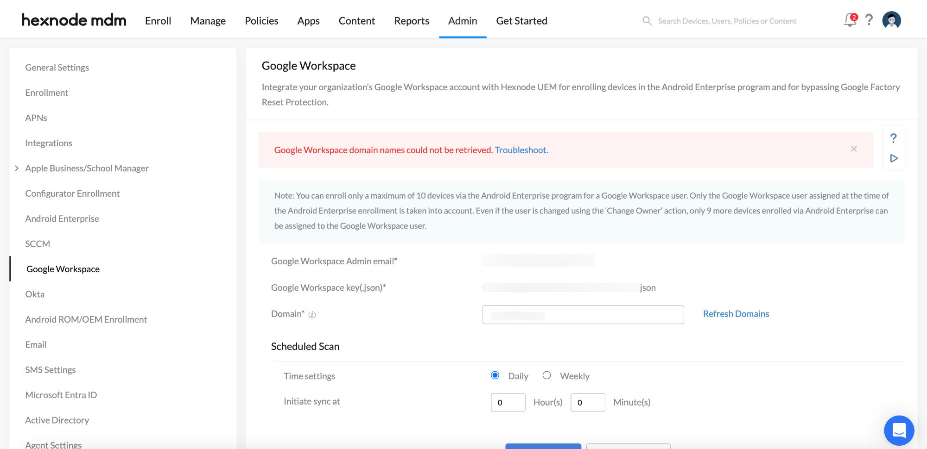Click the white outlined button at form bottom

tap(628, 446)
